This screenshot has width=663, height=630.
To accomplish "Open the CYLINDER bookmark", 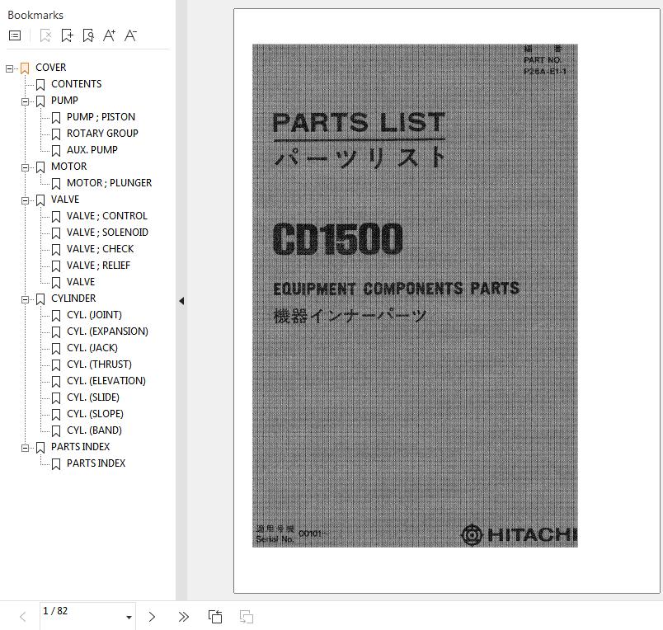I will tap(73, 299).
